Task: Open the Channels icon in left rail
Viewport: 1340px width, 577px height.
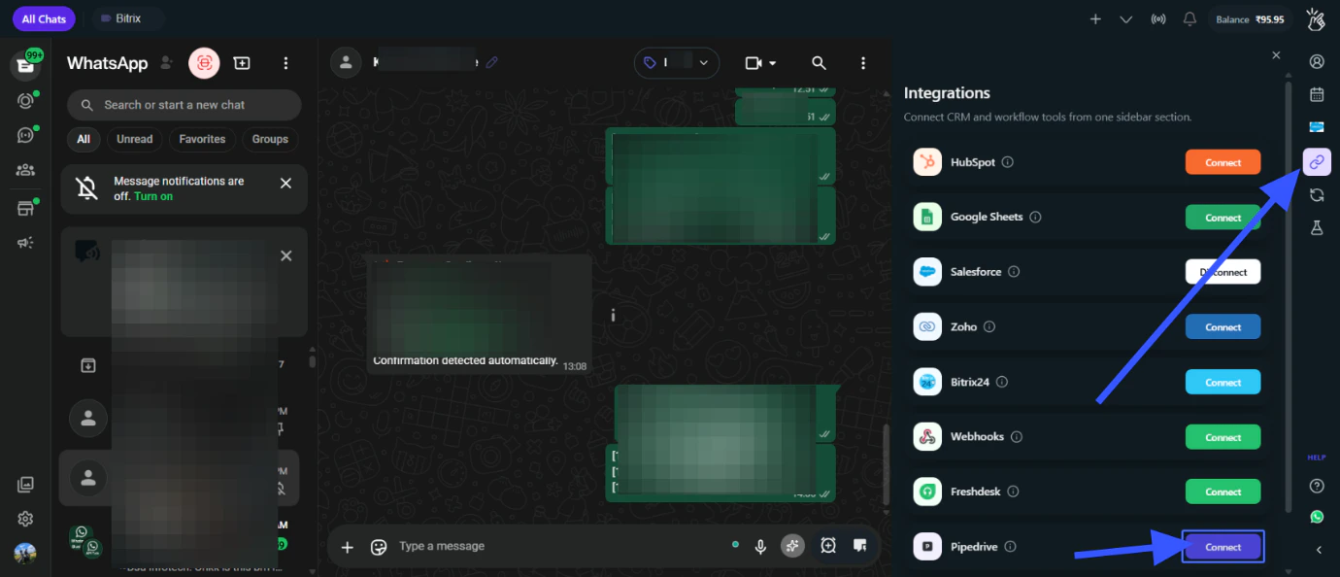Action: pos(25,135)
